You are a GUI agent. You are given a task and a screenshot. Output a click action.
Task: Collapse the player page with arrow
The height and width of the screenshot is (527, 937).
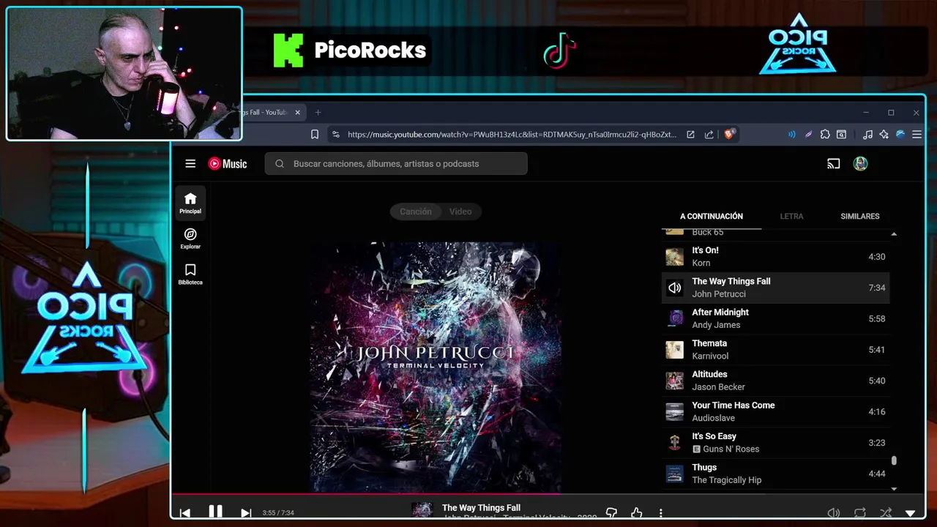(x=911, y=514)
